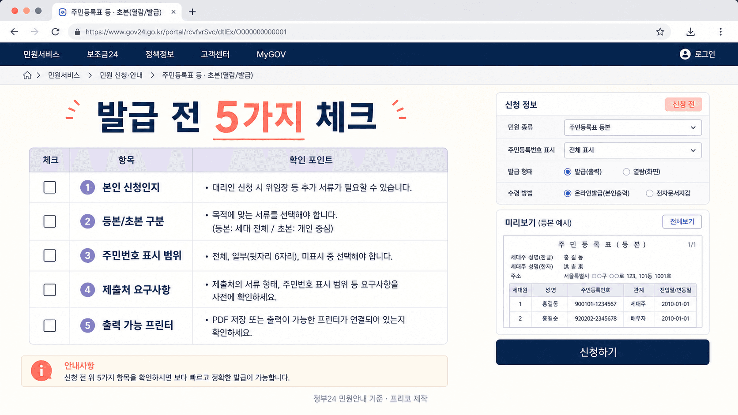This screenshot has width=738, height=415.
Task: Open the MyGOV menu
Action: (x=271, y=54)
